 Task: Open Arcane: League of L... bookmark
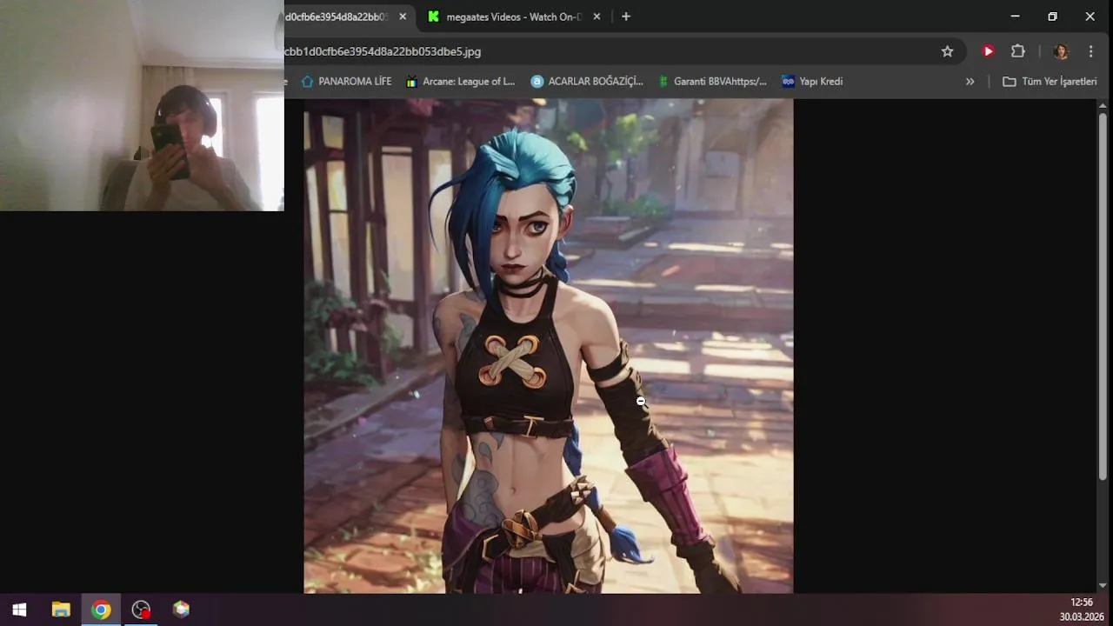click(x=460, y=81)
